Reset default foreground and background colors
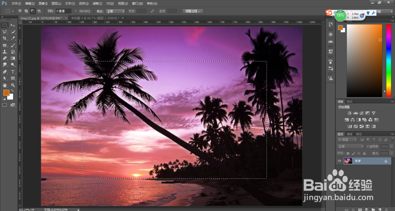 tap(4, 99)
